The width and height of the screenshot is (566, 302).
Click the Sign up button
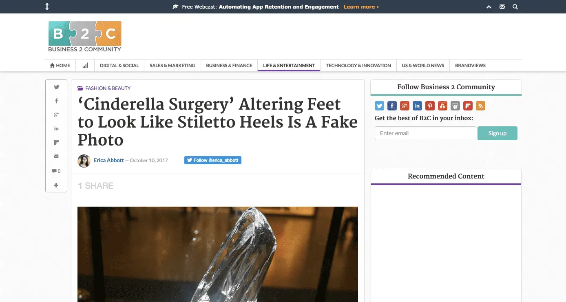click(497, 133)
